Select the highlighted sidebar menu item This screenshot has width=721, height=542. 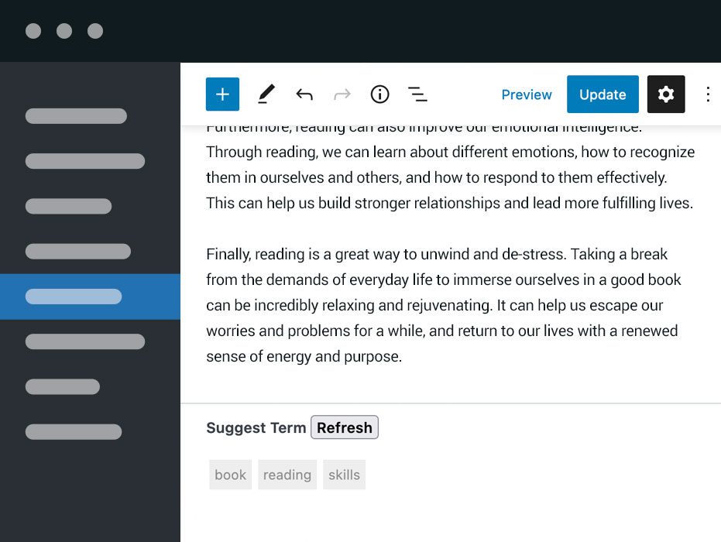(x=74, y=297)
